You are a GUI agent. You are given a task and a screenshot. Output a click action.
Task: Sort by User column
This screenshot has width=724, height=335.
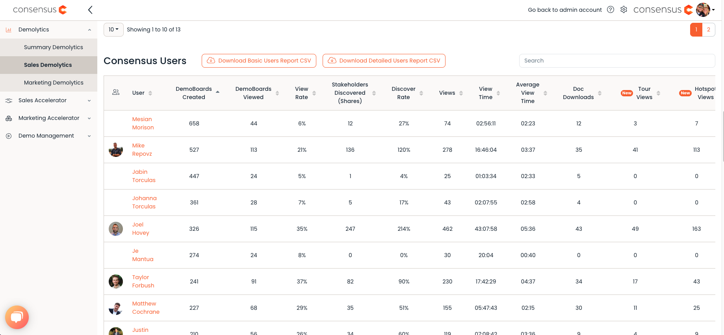click(150, 93)
